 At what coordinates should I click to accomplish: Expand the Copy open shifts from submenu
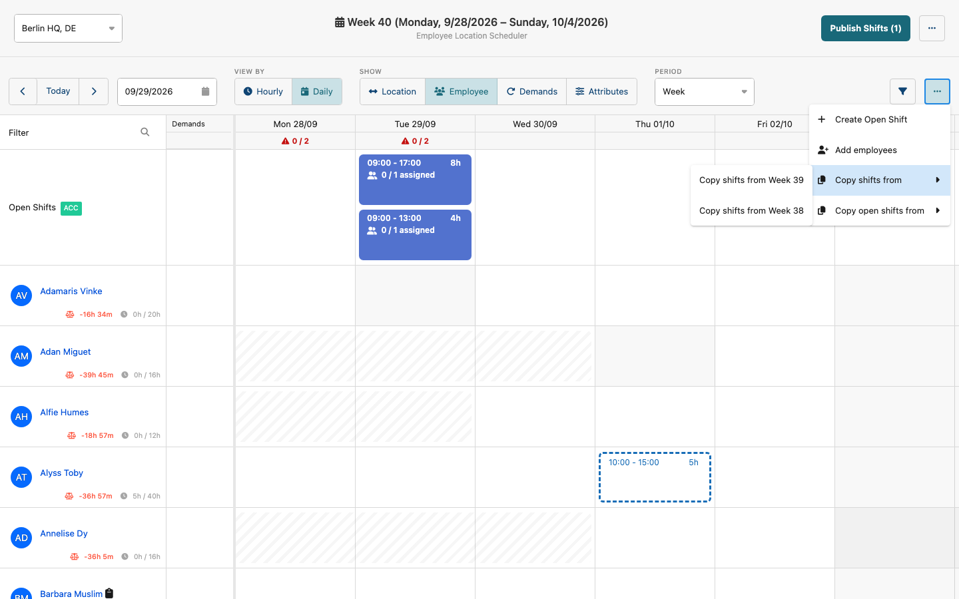[x=880, y=210]
